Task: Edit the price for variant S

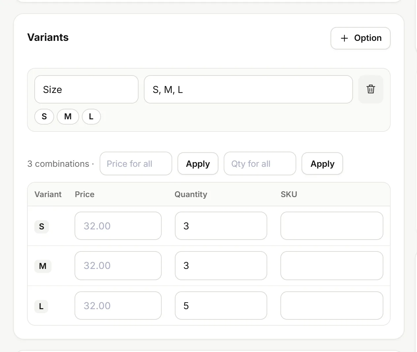Action: tap(118, 226)
